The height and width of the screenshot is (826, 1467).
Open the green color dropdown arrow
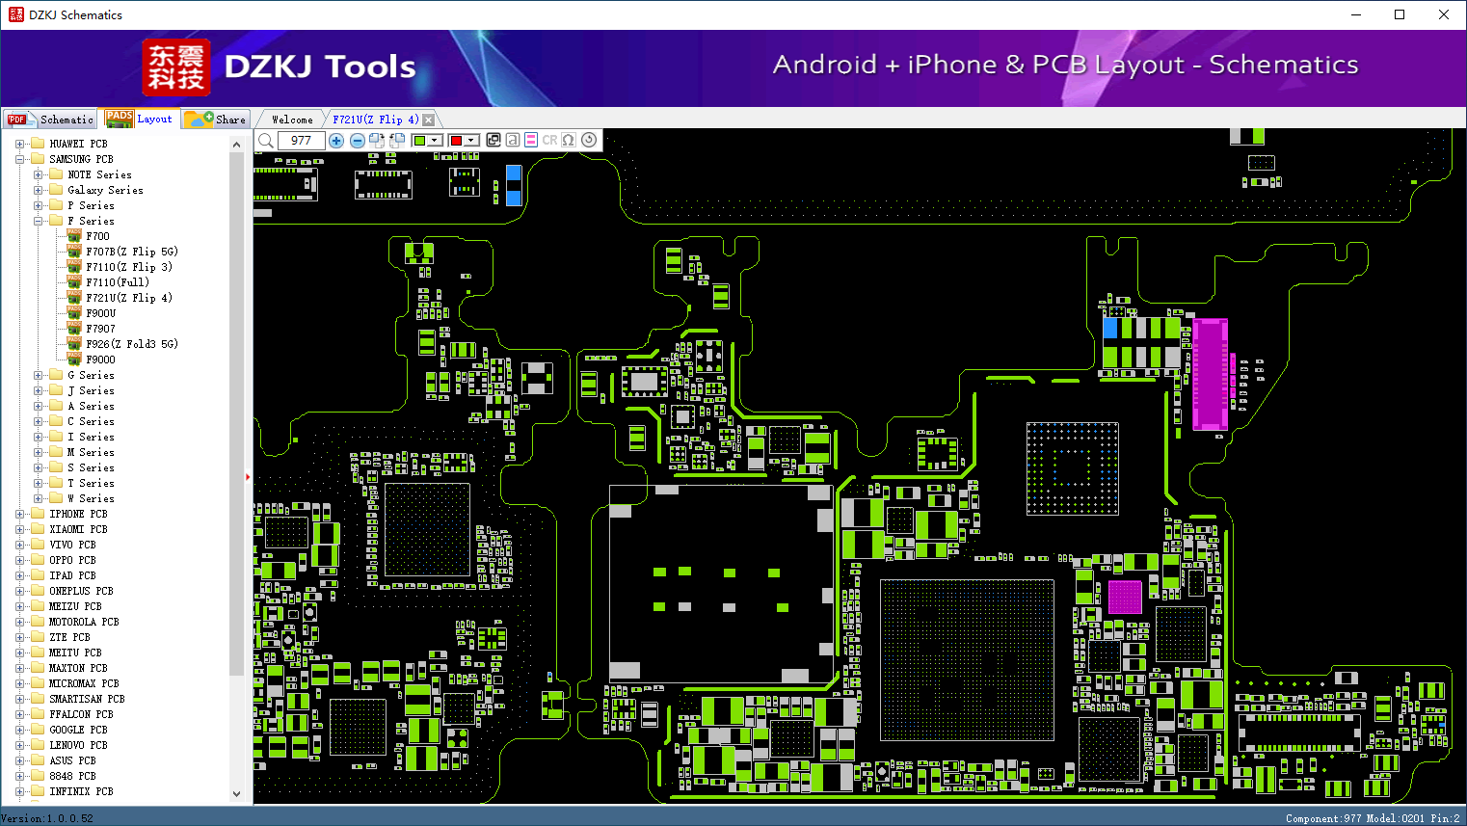pos(435,141)
